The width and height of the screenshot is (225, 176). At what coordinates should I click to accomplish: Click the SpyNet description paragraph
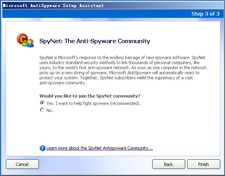coord(123,70)
